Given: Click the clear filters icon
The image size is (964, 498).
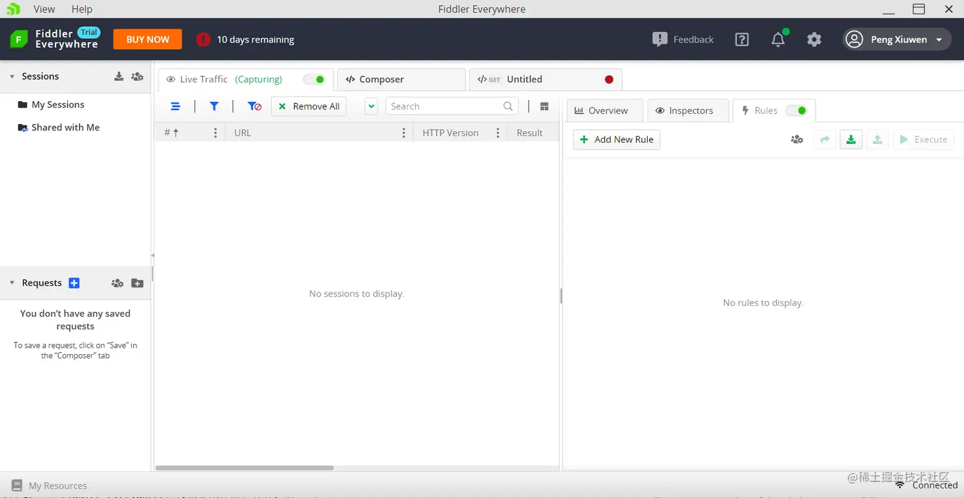Looking at the screenshot, I should 254,106.
